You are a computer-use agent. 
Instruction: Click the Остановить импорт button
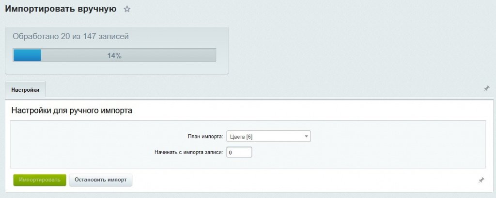click(x=100, y=180)
